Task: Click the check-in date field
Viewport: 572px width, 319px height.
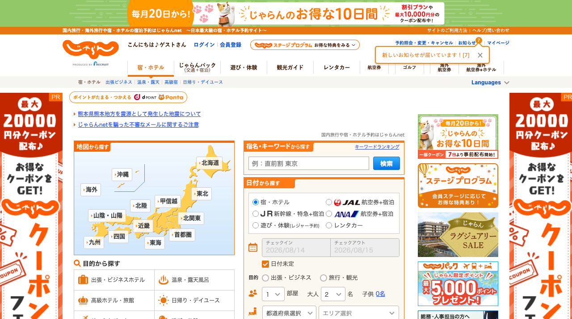Action: tap(296, 248)
